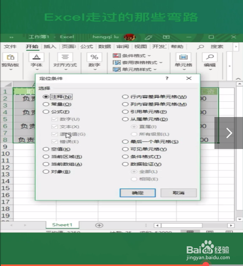Select 从属单元格(D) radio option
This screenshot has height=266, width=243.
tap(125, 119)
